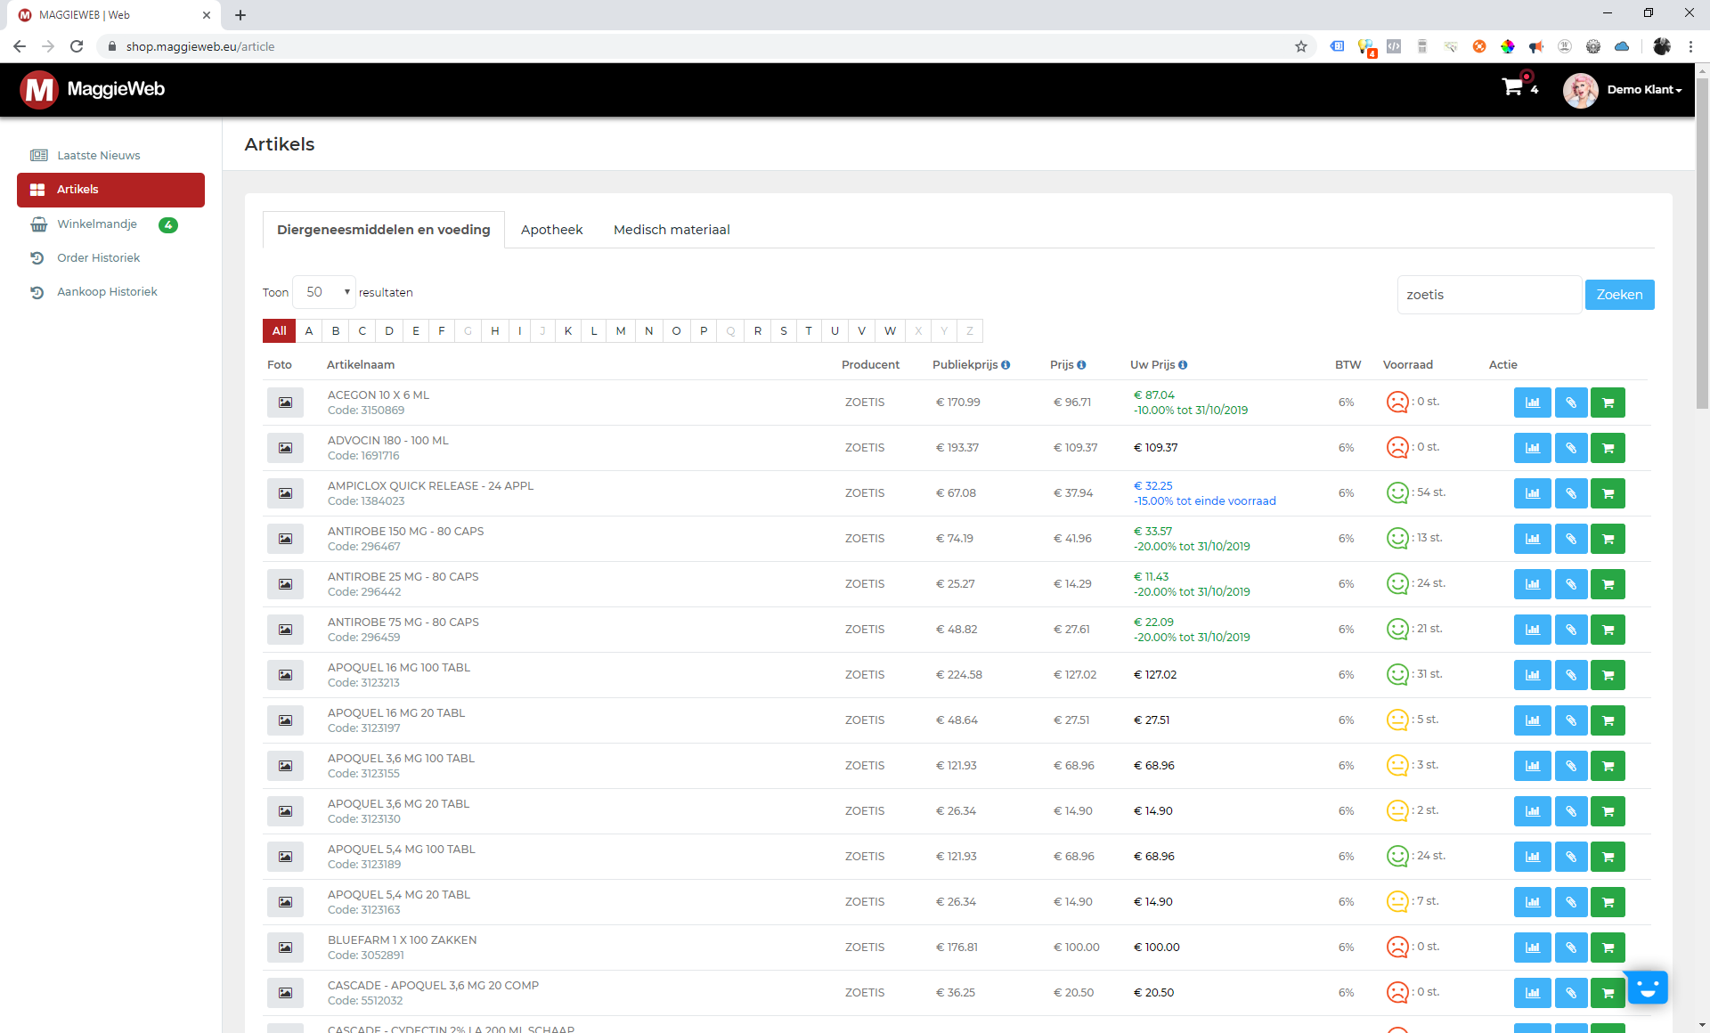Click article name BLUEFARM 1 X 100 ZAKKEN
This screenshot has width=1710, height=1033.
[402, 940]
